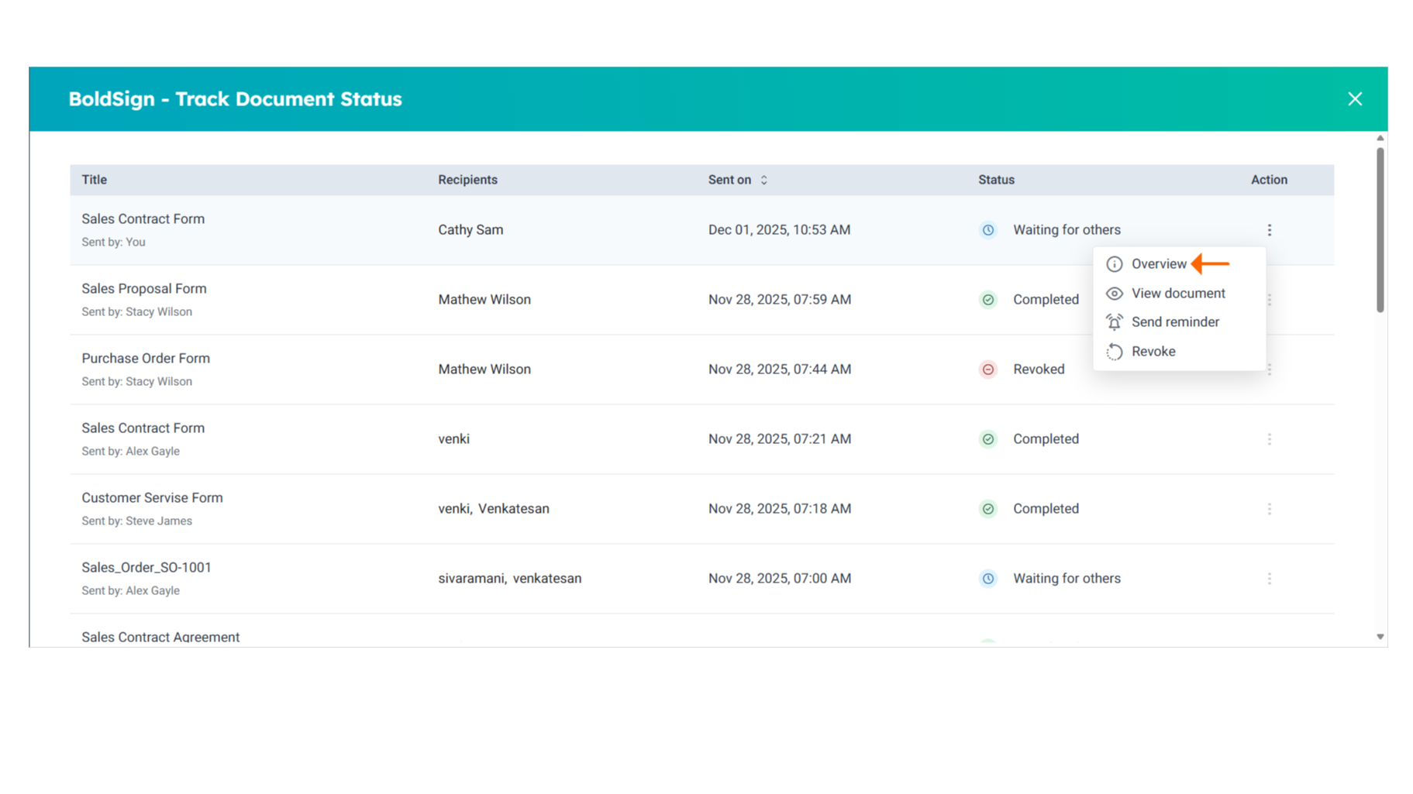
Task: Click the Overview info icon
Action: point(1114,264)
